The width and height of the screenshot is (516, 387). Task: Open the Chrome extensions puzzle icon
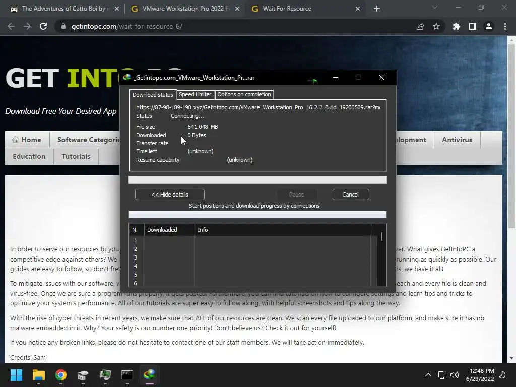[x=456, y=26]
